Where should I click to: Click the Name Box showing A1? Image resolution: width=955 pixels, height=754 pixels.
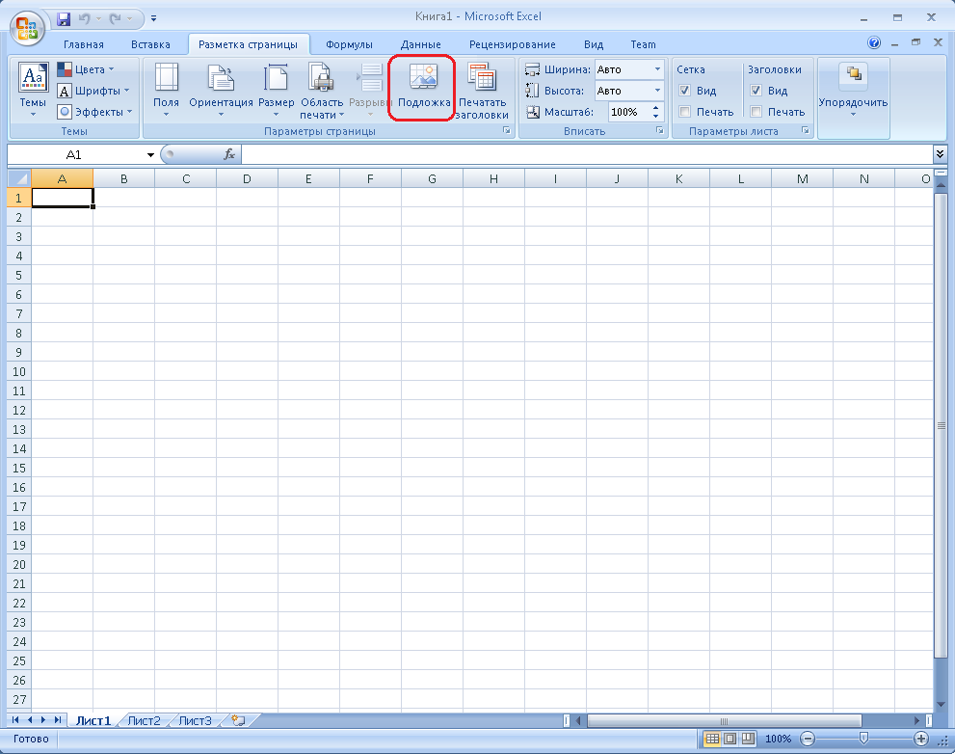(x=74, y=155)
